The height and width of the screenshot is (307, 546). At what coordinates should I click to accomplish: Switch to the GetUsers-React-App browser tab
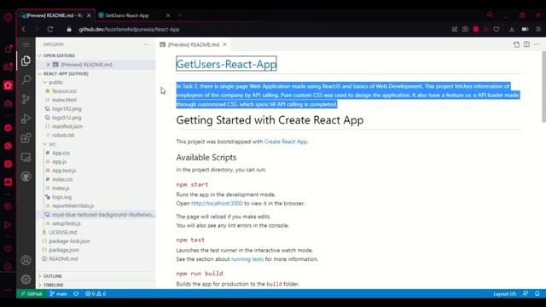click(x=127, y=15)
